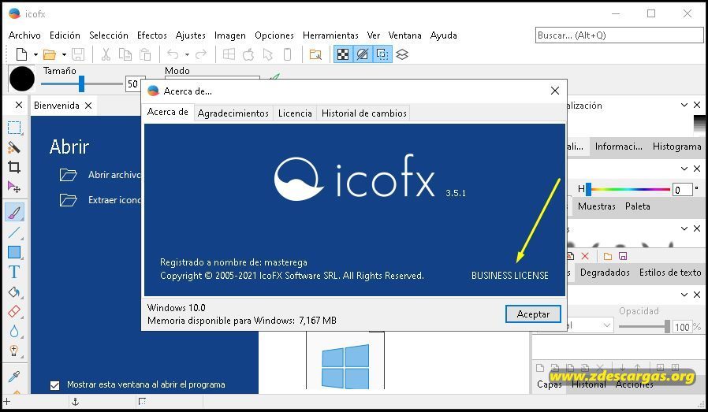Select the Move tool
This screenshot has width=708, height=412.
point(14,187)
